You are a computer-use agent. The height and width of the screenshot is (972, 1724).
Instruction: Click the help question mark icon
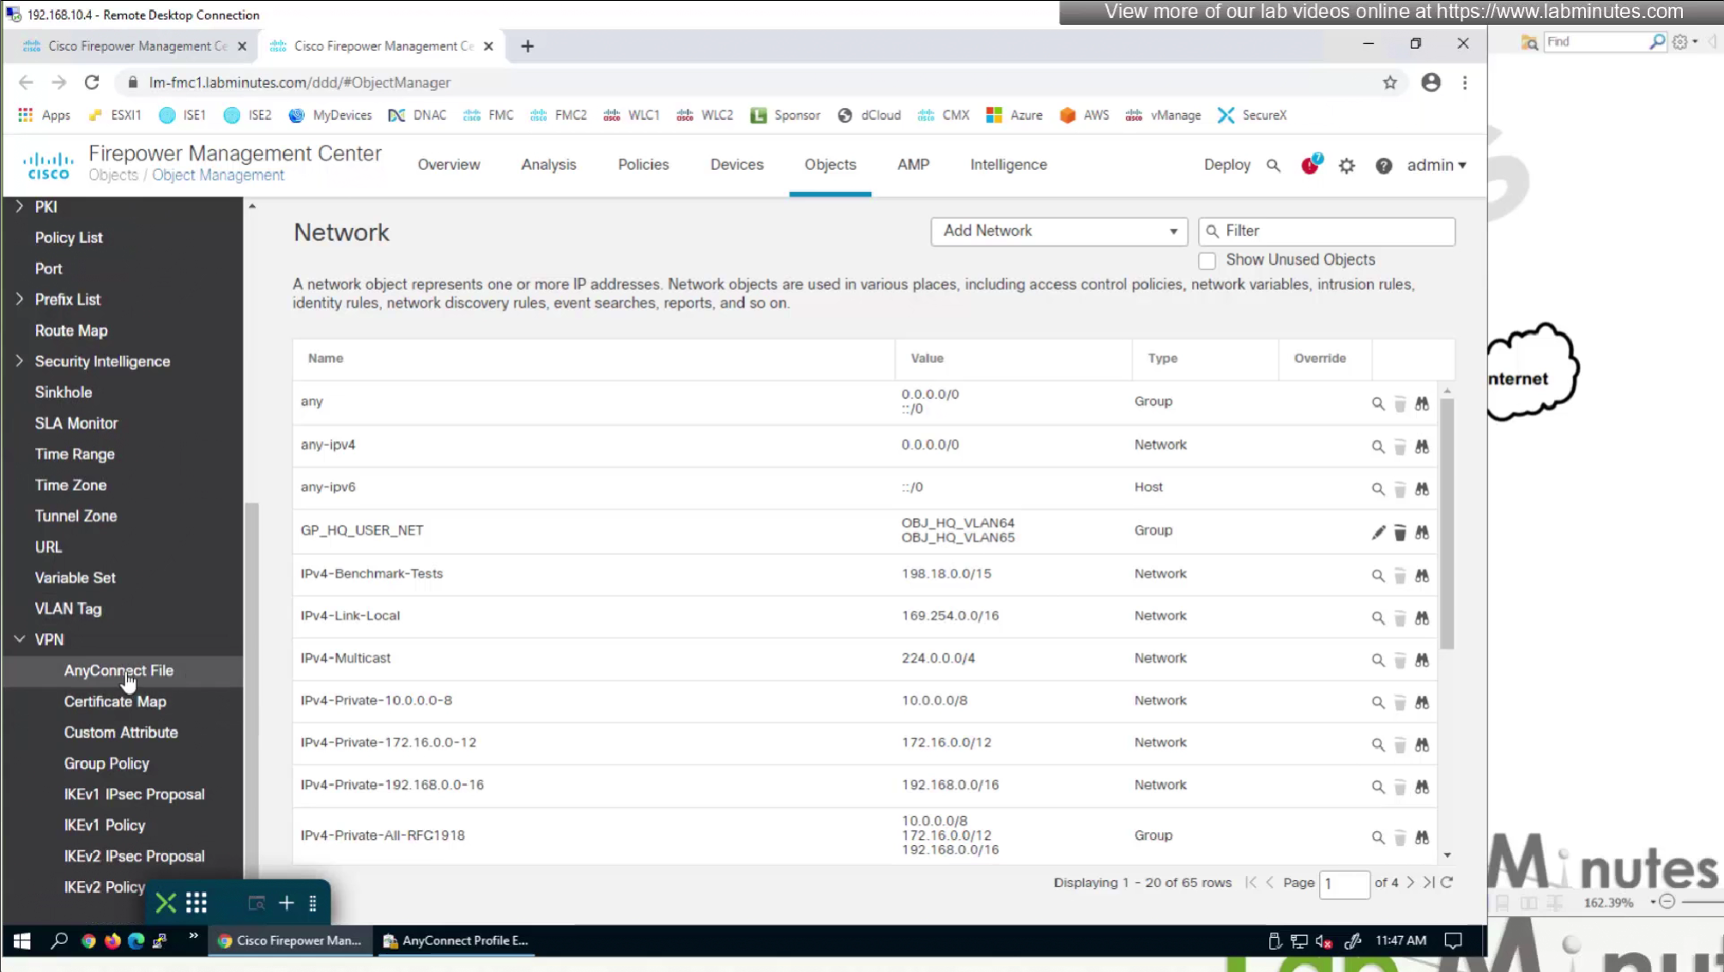(1383, 166)
